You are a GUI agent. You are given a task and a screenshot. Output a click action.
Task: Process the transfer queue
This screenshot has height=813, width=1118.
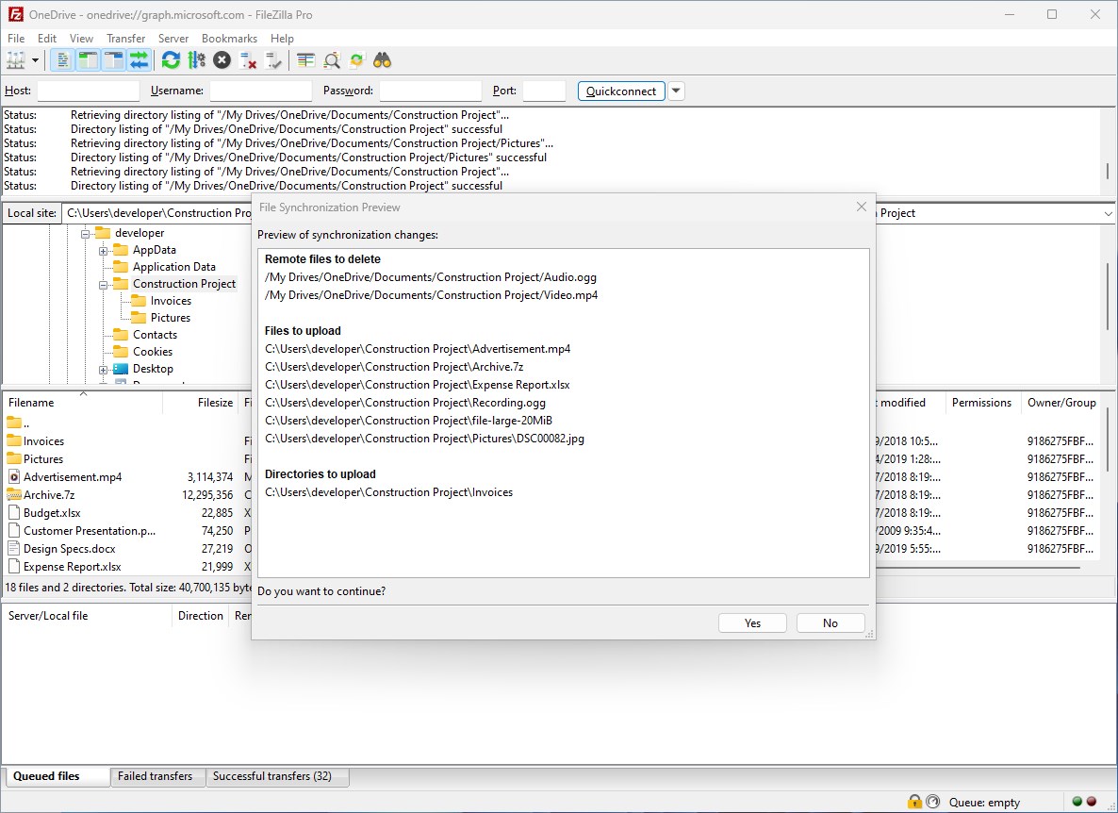(197, 59)
